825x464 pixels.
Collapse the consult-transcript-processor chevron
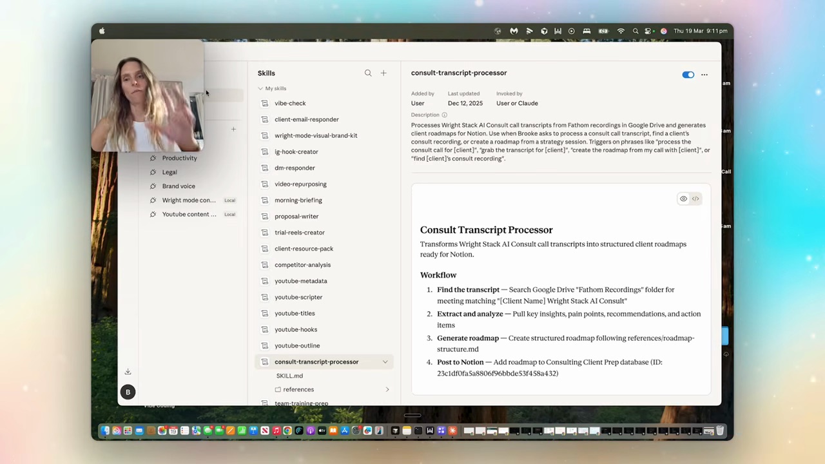tap(385, 362)
